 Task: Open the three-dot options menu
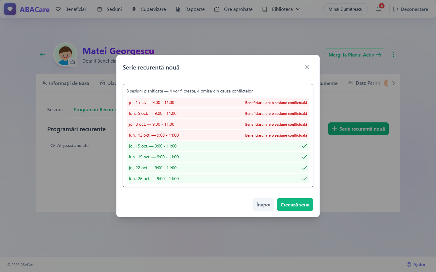394,55
